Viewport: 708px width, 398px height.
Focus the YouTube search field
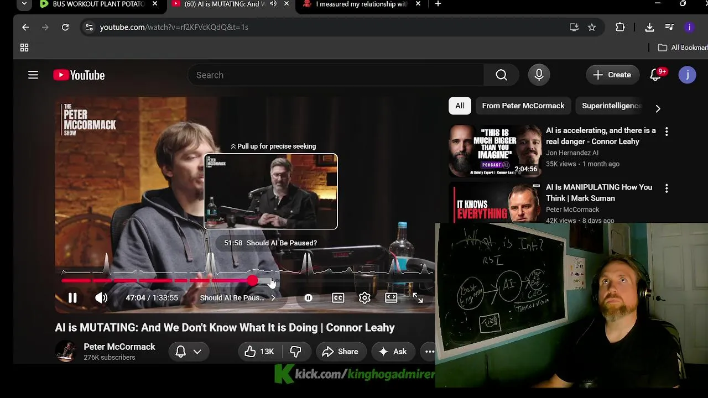[336, 75]
